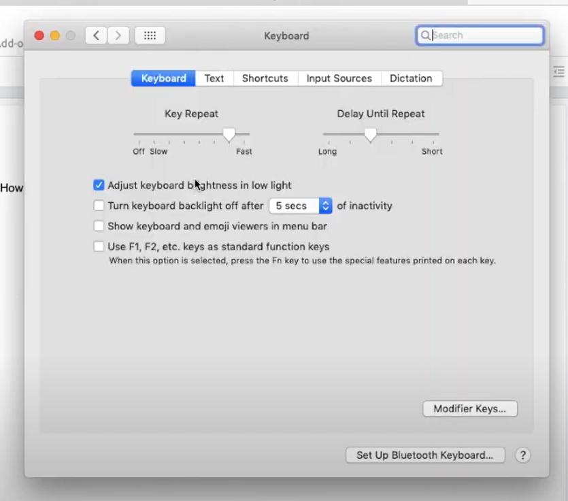Click the magnifying glass search icon
This screenshot has width=568, height=501.
[x=426, y=35]
